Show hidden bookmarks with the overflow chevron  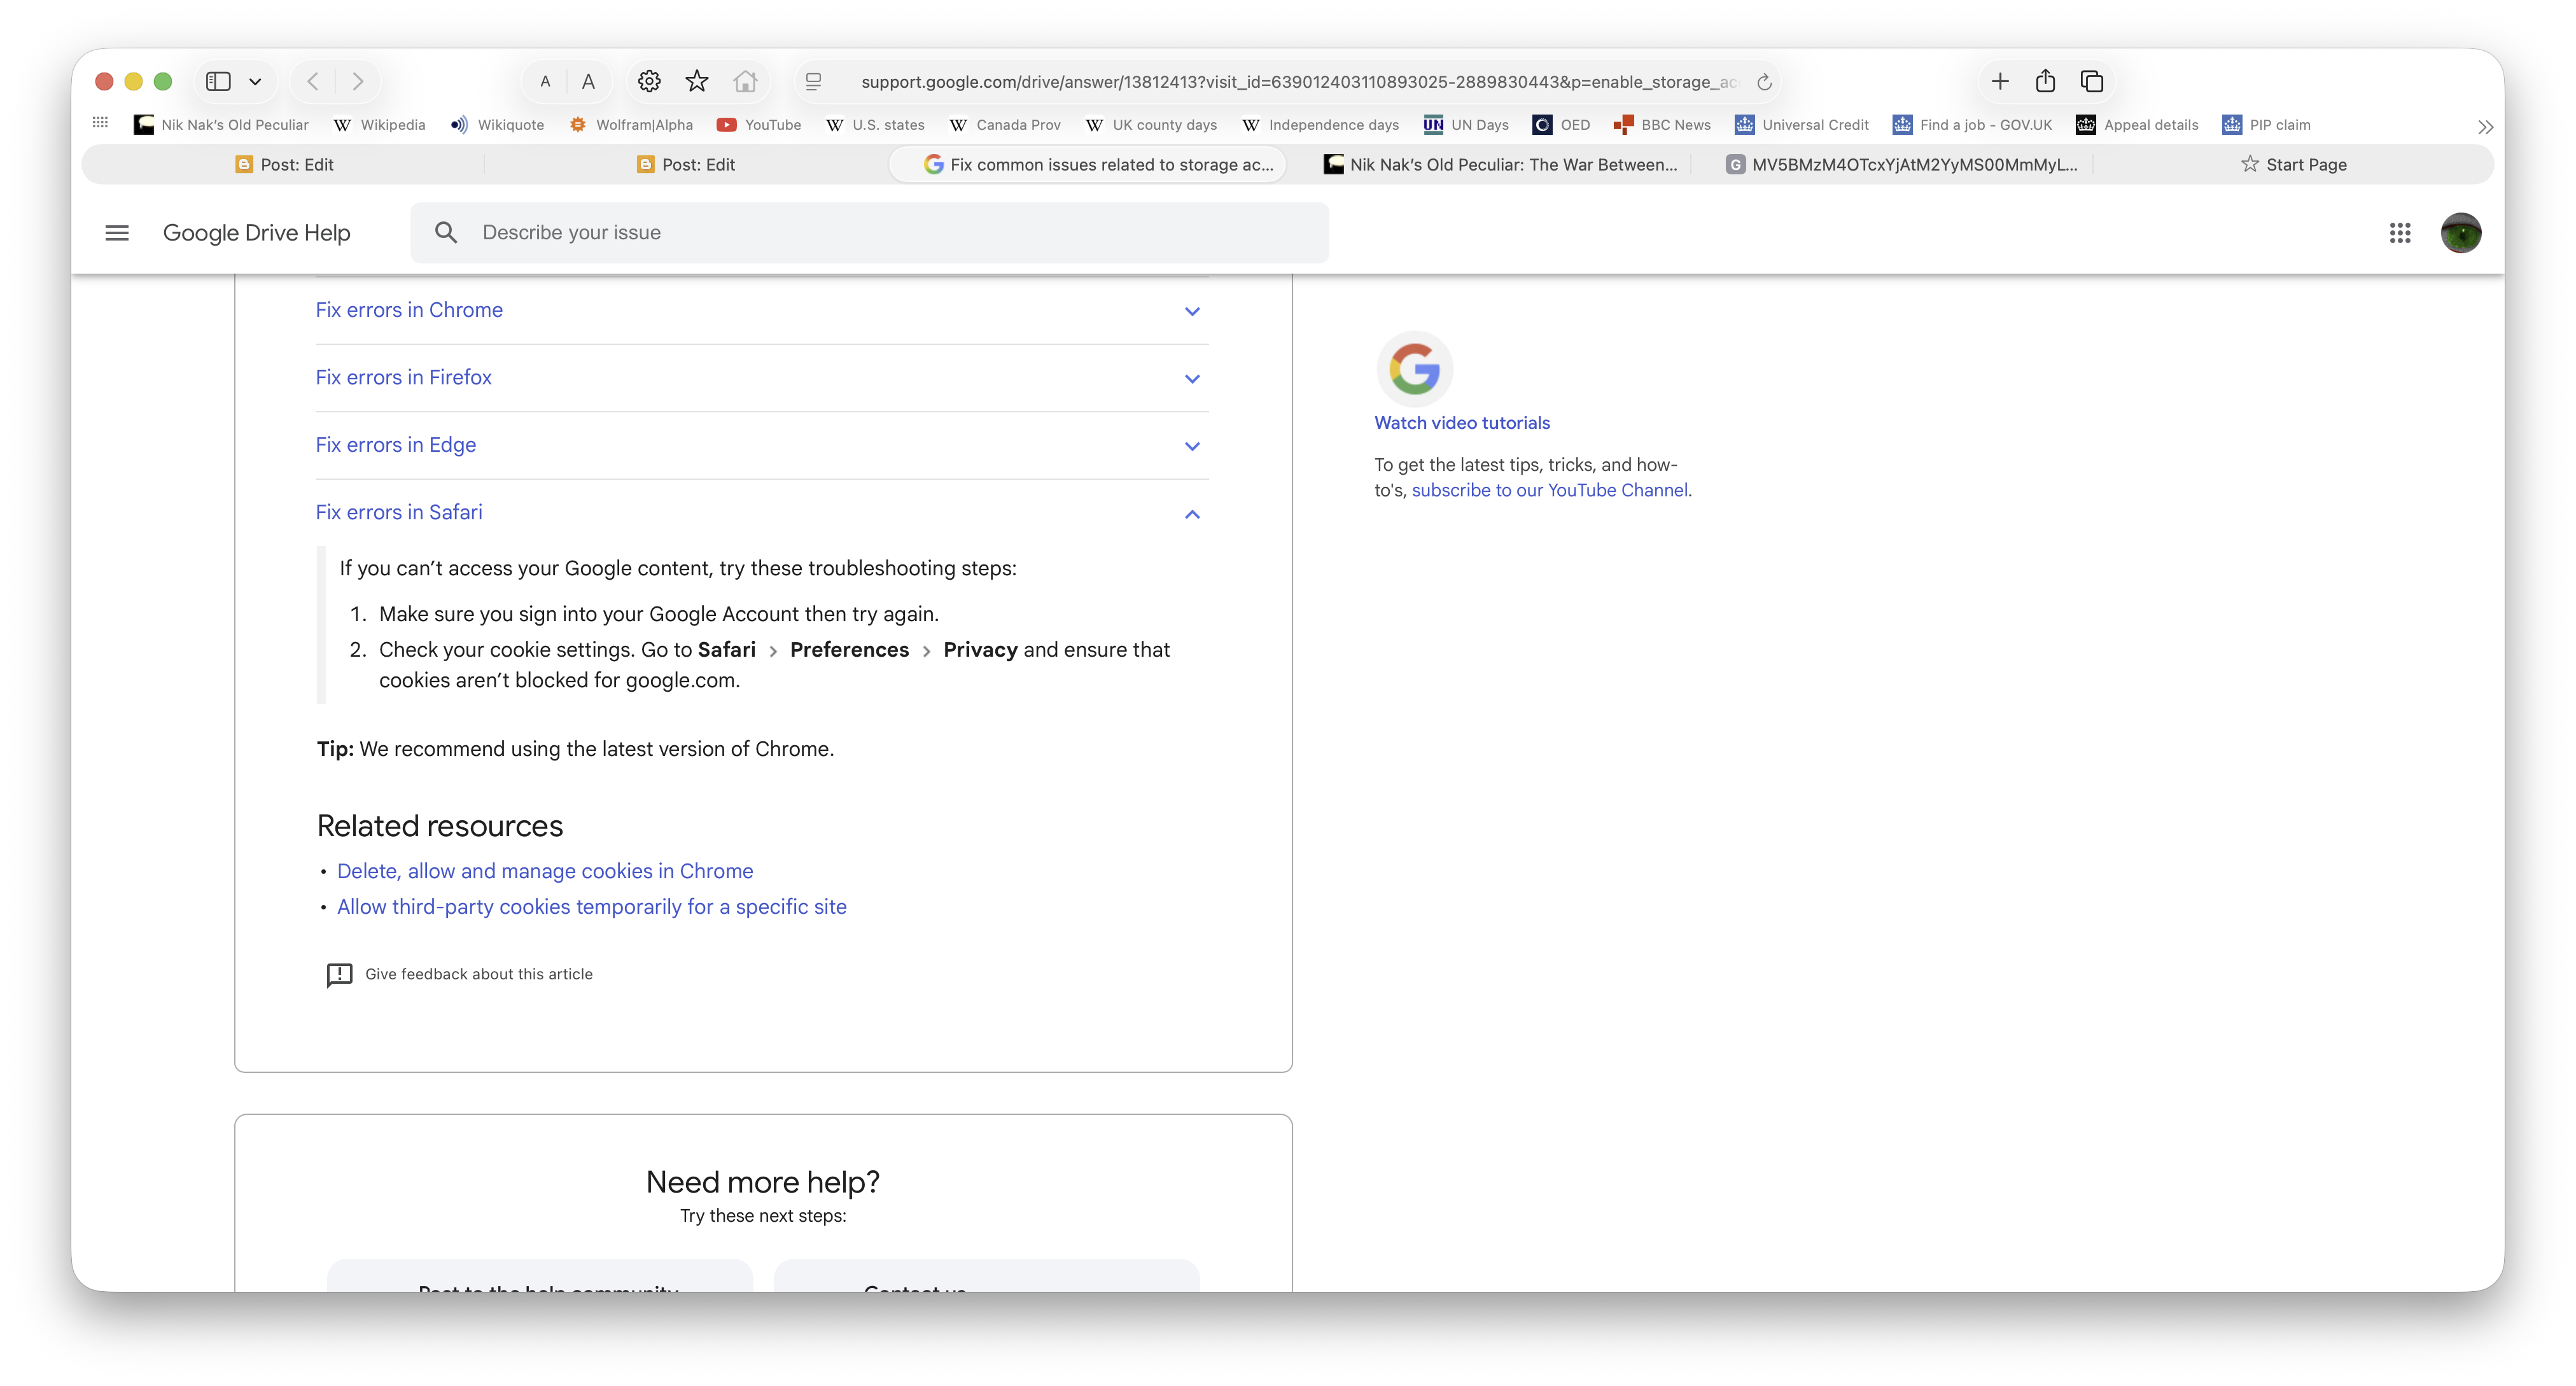(2485, 126)
